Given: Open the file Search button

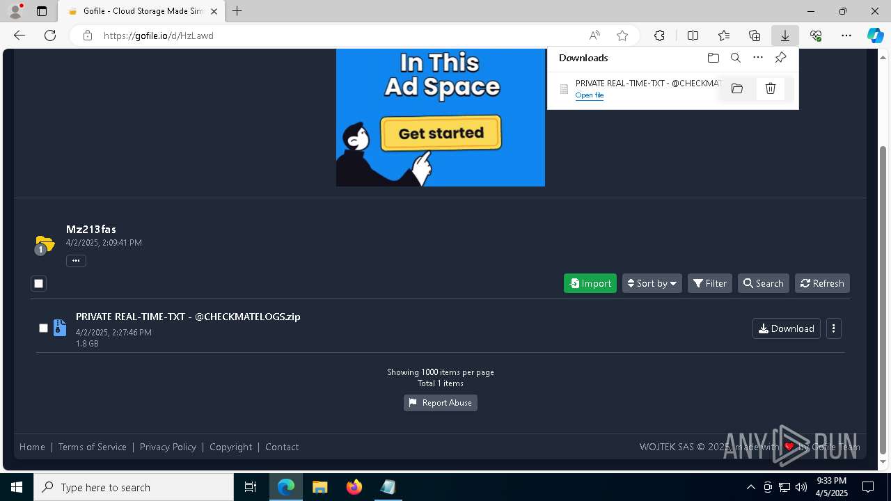Looking at the screenshot, I should click(x=764, y=283).
